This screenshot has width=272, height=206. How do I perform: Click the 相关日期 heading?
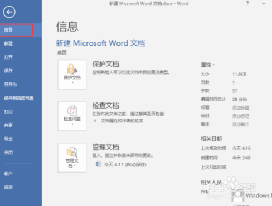(211, 139)
